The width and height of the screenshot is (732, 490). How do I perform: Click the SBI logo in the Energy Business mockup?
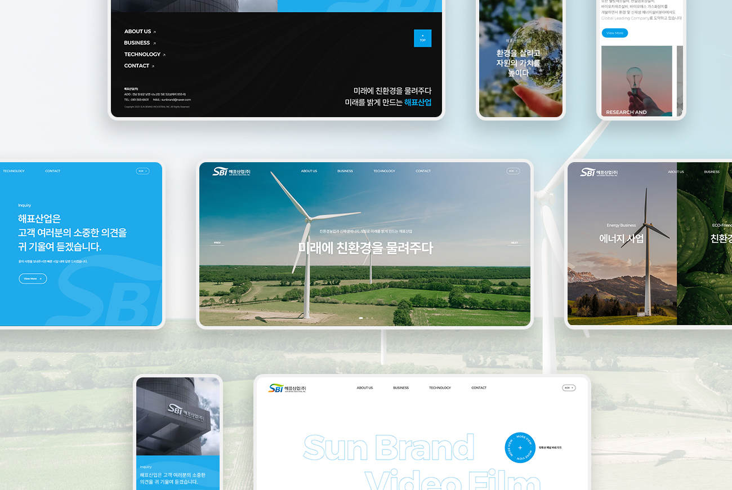click(599, 172)
